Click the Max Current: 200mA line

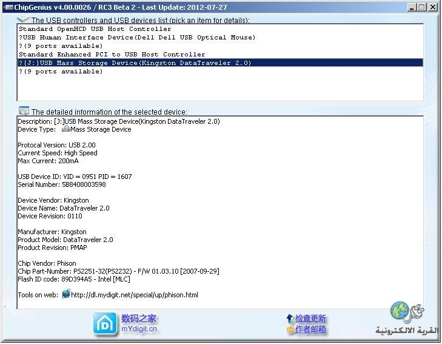[49, 161]
